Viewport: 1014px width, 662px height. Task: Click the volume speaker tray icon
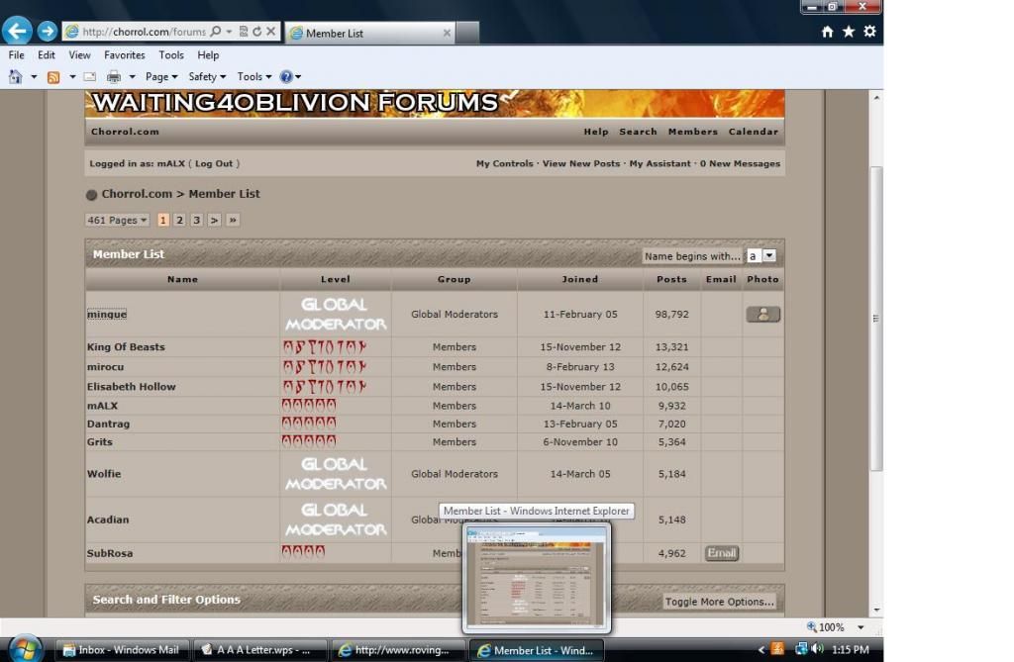pos(817,648)
